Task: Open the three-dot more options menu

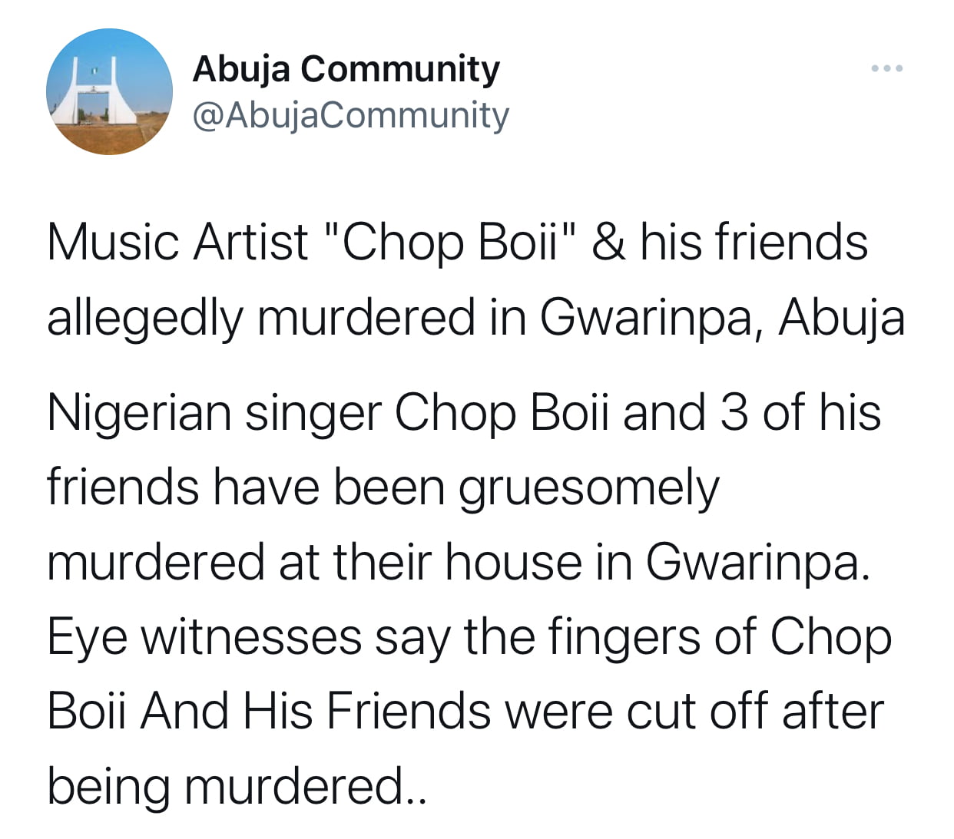Action: point(887,69)
